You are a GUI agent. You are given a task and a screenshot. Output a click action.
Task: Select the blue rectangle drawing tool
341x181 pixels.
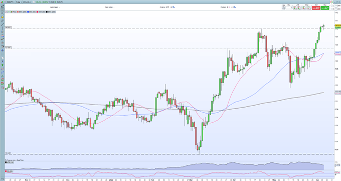pyautogui.click(x=3, y=72)
